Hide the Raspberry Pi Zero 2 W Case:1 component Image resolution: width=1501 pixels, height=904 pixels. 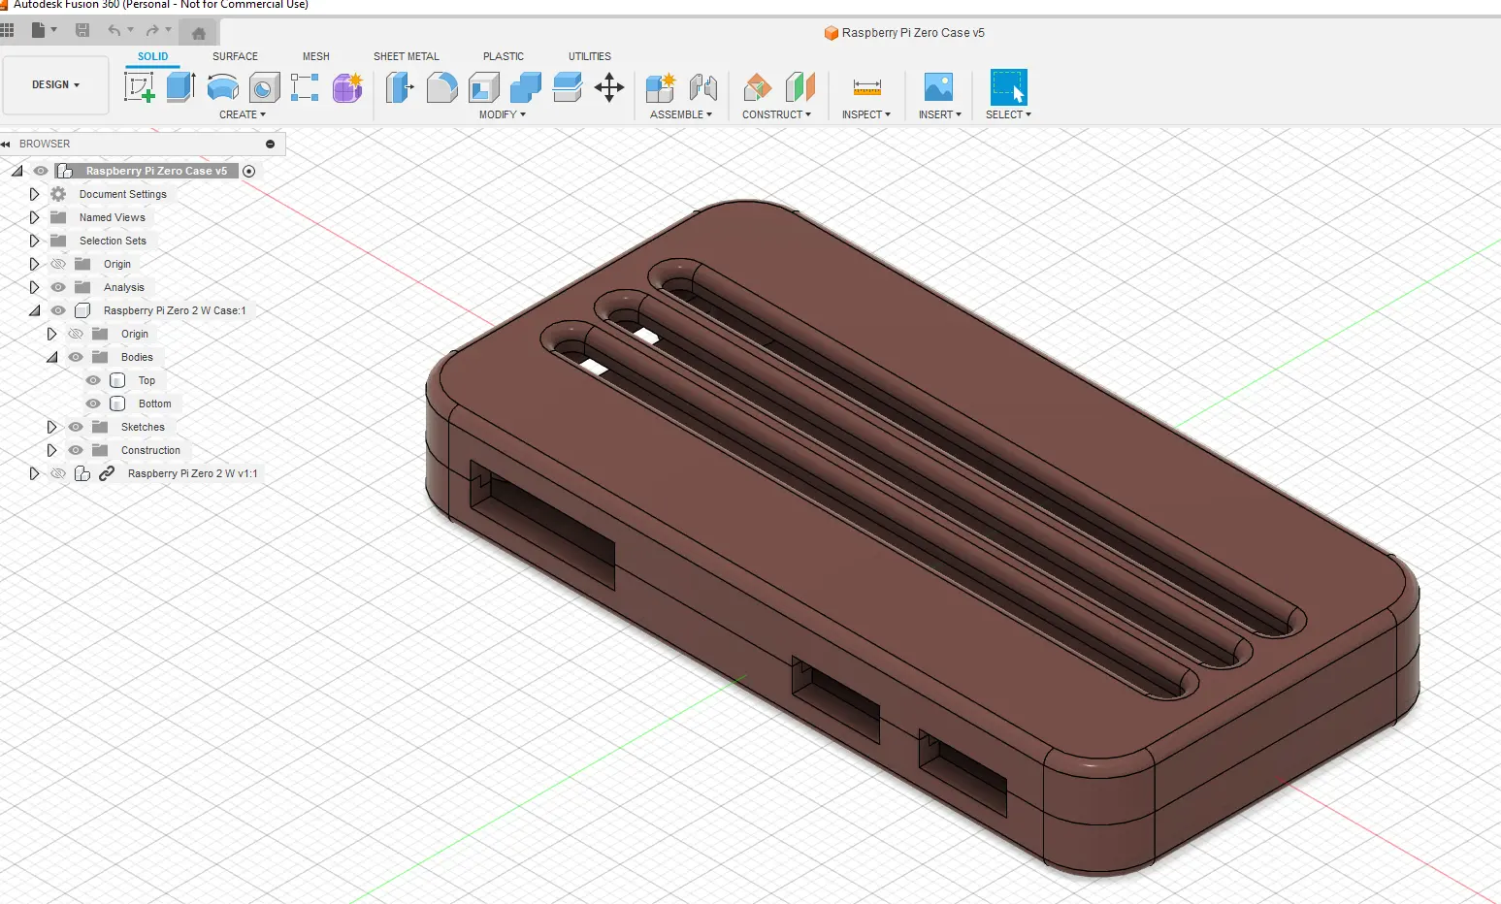click(x=58, y=310)
